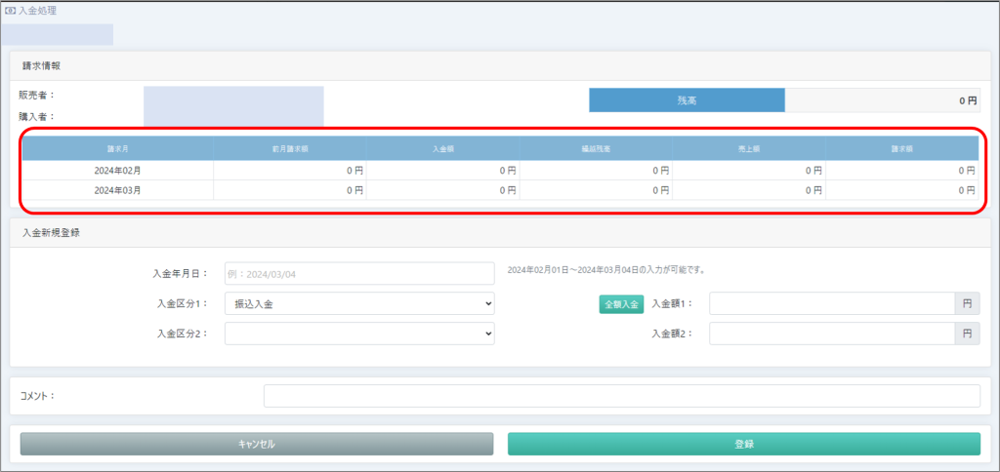Viewport: 1000px width, 472px height.
Task: Click the 売上額 column header
Action: tap(749, 149)
